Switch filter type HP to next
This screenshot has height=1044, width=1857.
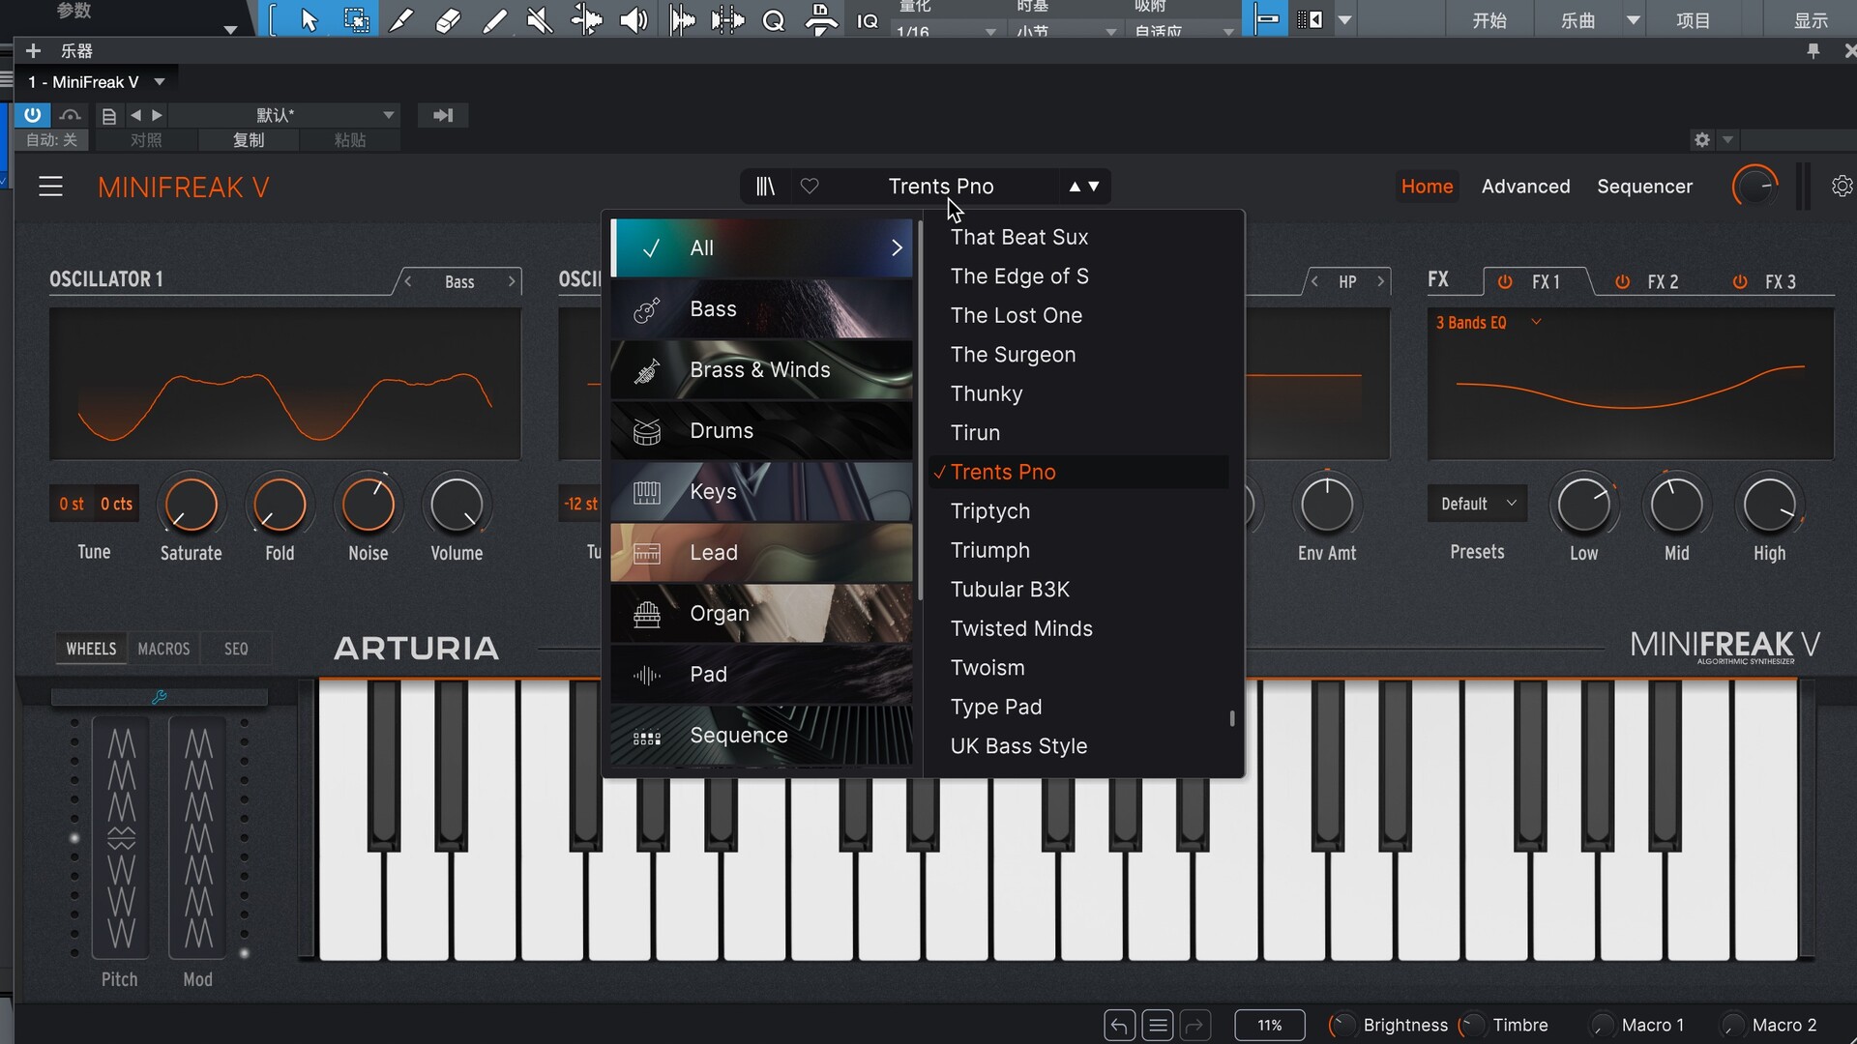(1380, 281)
